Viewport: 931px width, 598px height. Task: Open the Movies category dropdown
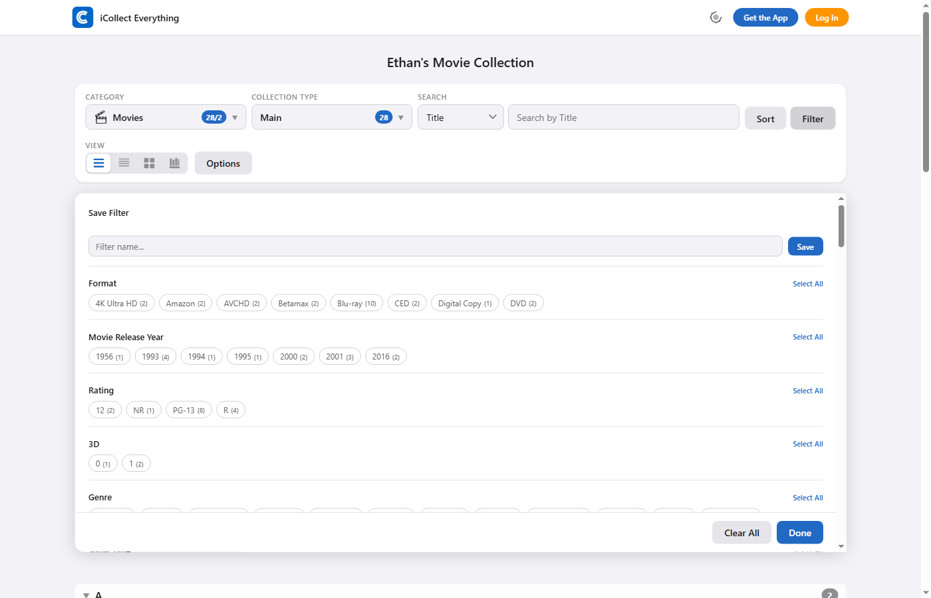coord(166,118)
